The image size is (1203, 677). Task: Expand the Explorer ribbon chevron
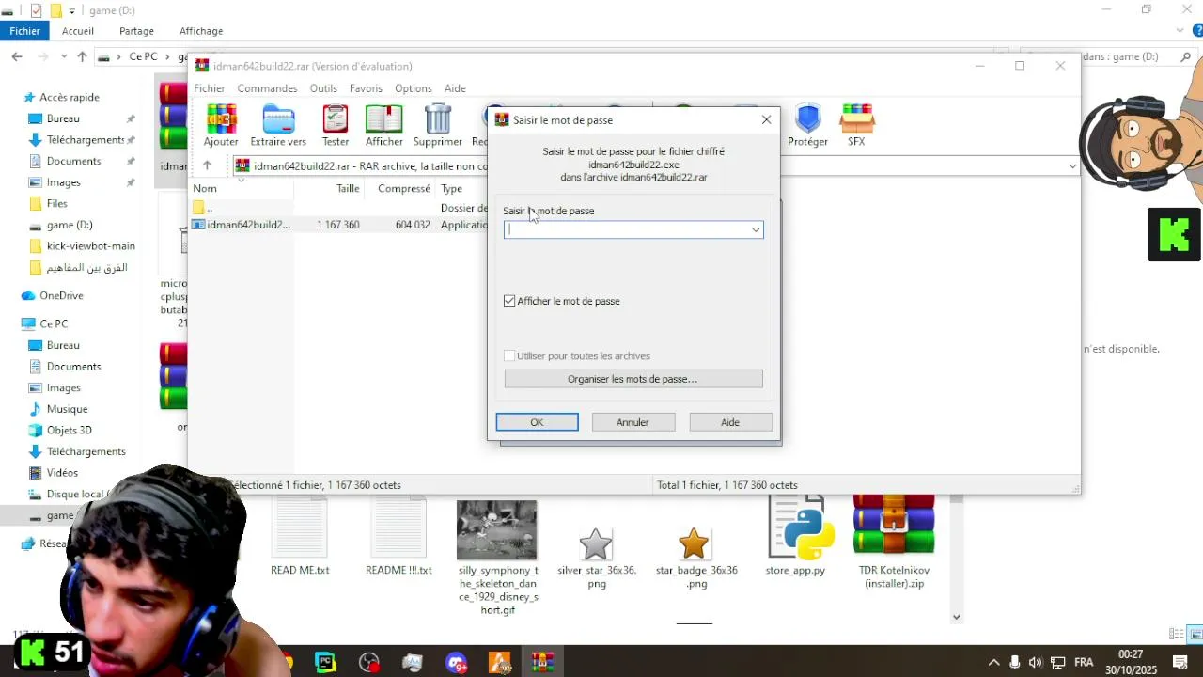1181,31
